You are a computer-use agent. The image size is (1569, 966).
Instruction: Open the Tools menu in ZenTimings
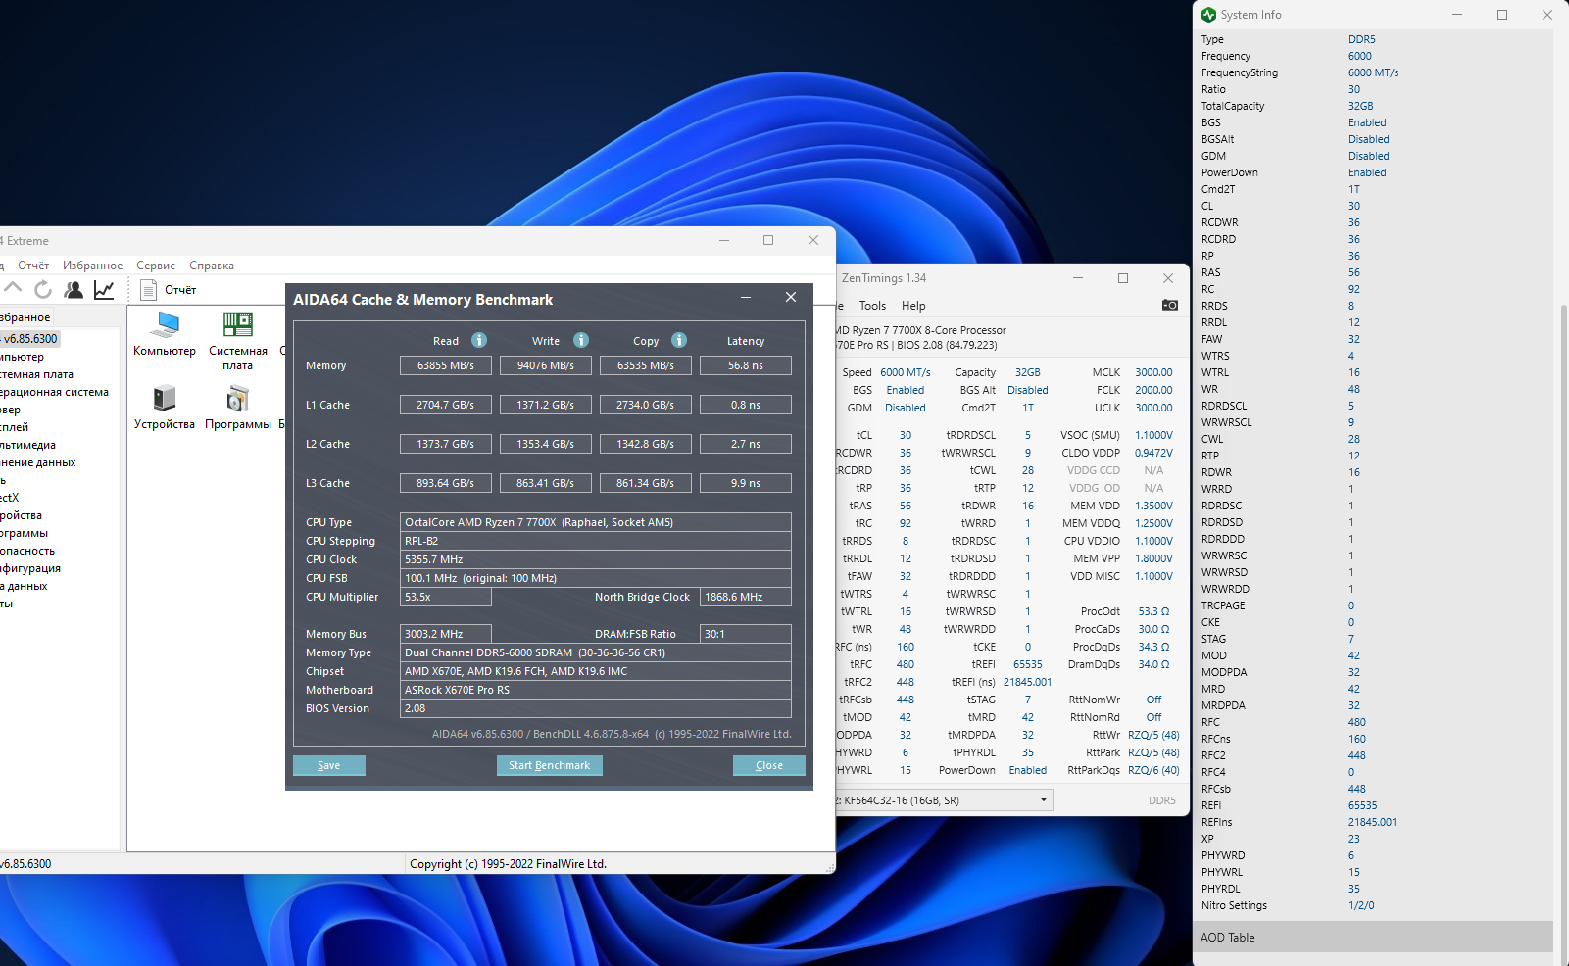(x=872, y=306)
